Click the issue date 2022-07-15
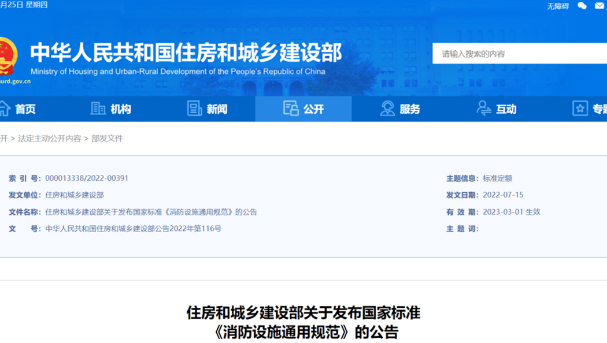Image resolution: width=607 pixels, height=343 pixels. (504, 195)
